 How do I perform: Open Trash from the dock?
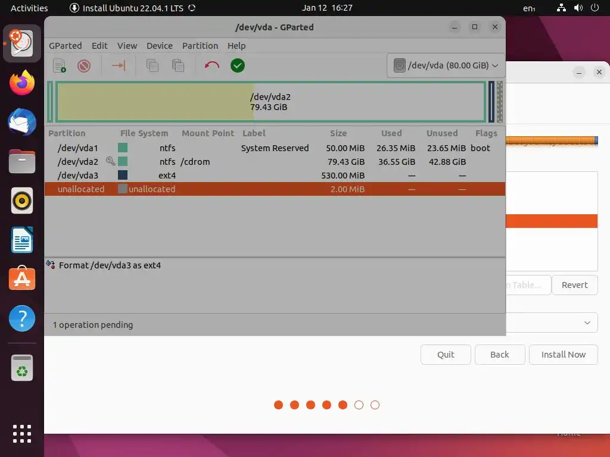(22, 368)
